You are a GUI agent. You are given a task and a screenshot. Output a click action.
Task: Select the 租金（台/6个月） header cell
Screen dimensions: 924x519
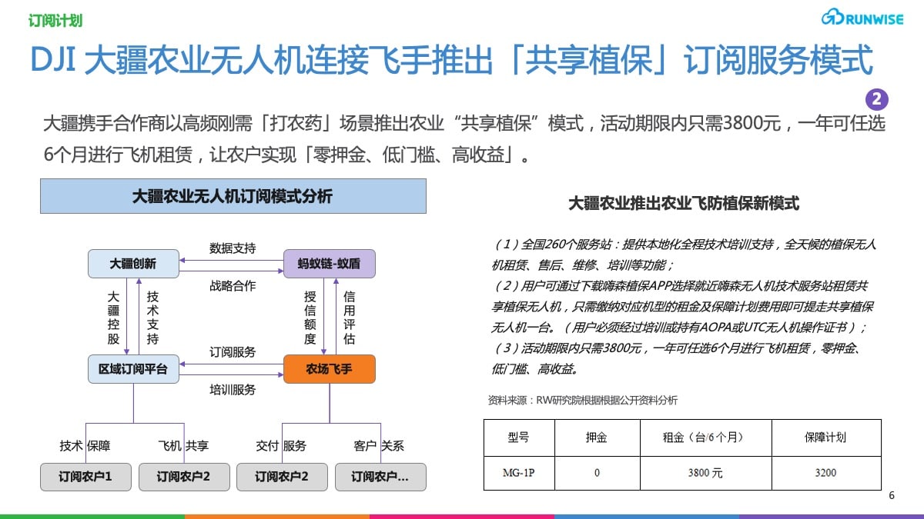[705, 437]
